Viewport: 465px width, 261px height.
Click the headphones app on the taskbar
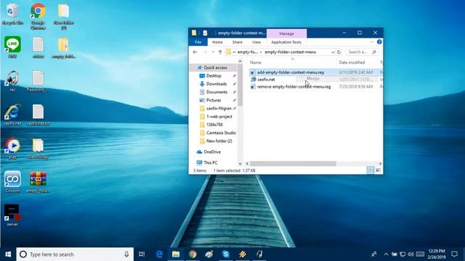(x=259, y=254)
